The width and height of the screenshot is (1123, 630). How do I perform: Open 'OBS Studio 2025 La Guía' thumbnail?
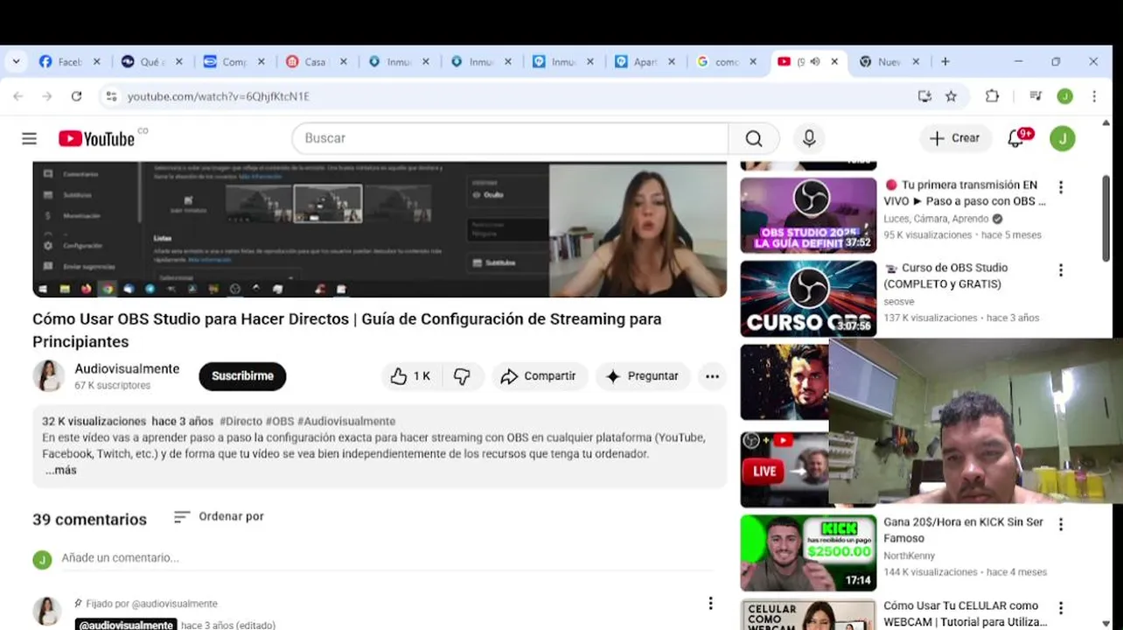point(808,215)
